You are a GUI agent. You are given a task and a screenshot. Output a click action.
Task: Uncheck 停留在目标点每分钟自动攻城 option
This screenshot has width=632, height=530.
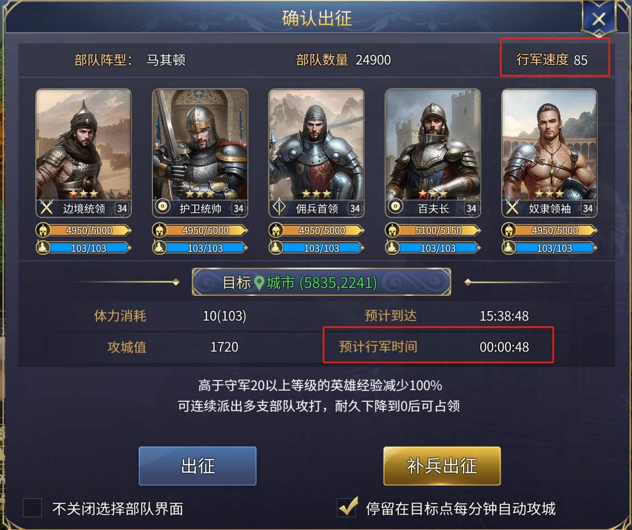(x=347, y=508)
